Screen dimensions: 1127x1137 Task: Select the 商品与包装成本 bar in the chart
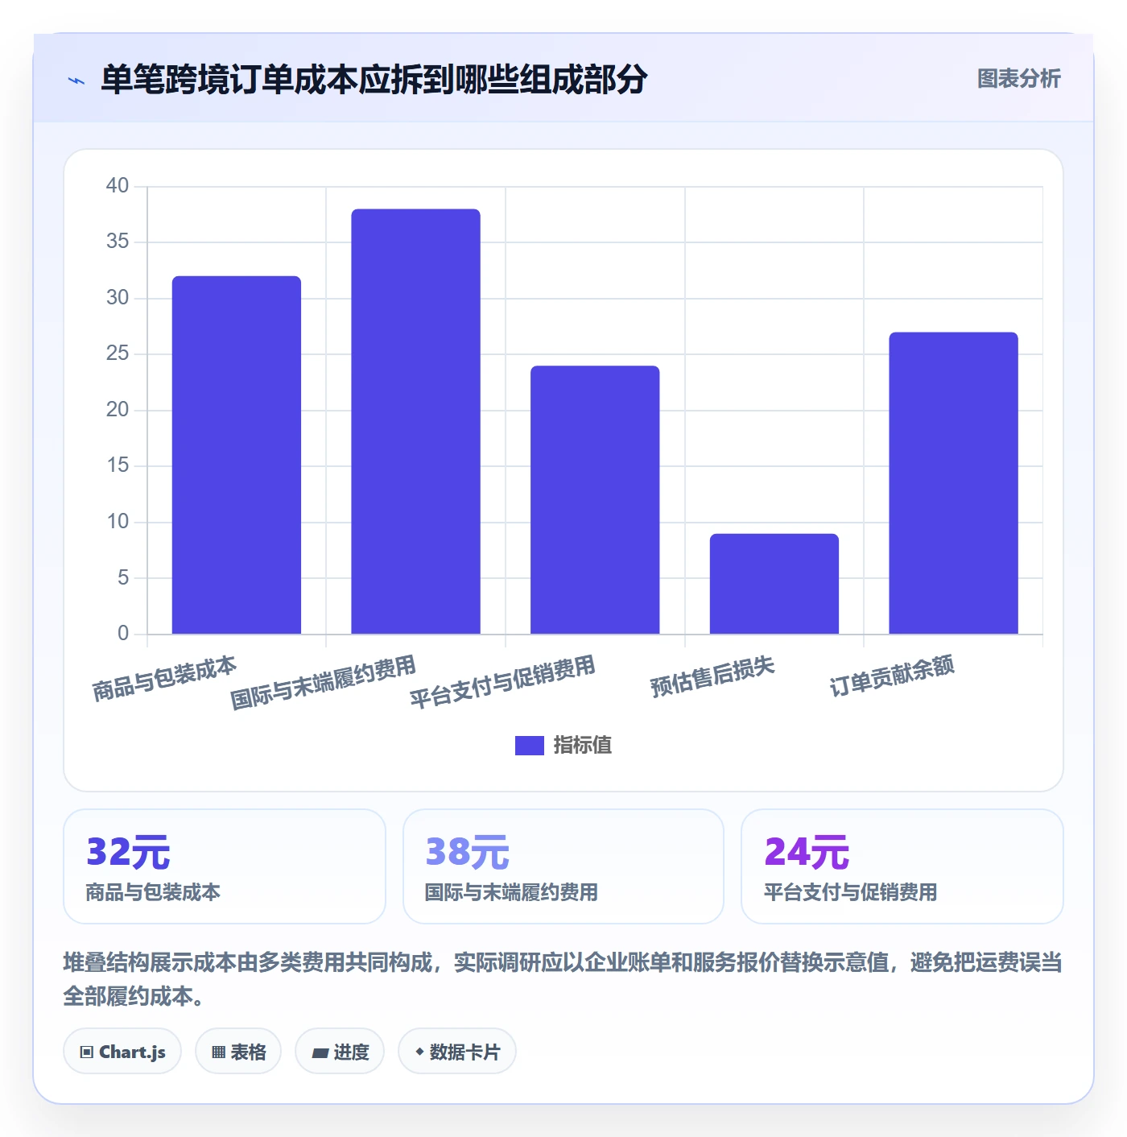[237, 455]
